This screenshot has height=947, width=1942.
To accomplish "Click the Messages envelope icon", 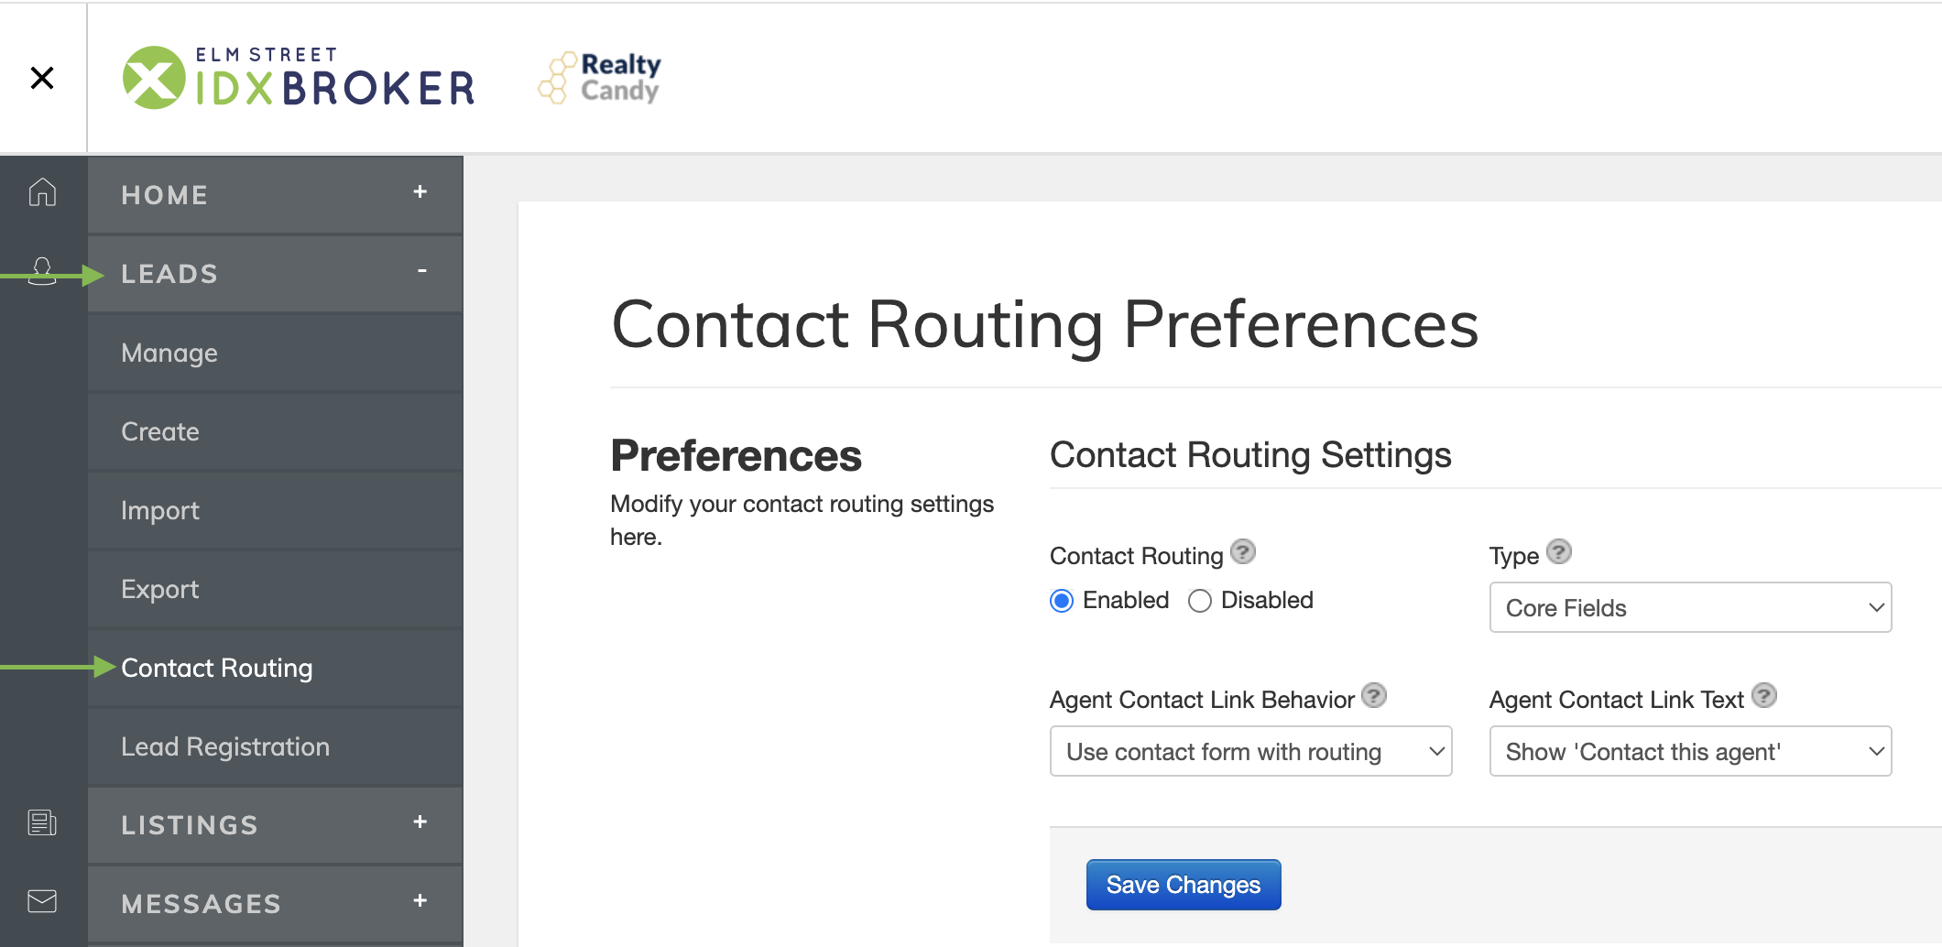I will 42,901.
